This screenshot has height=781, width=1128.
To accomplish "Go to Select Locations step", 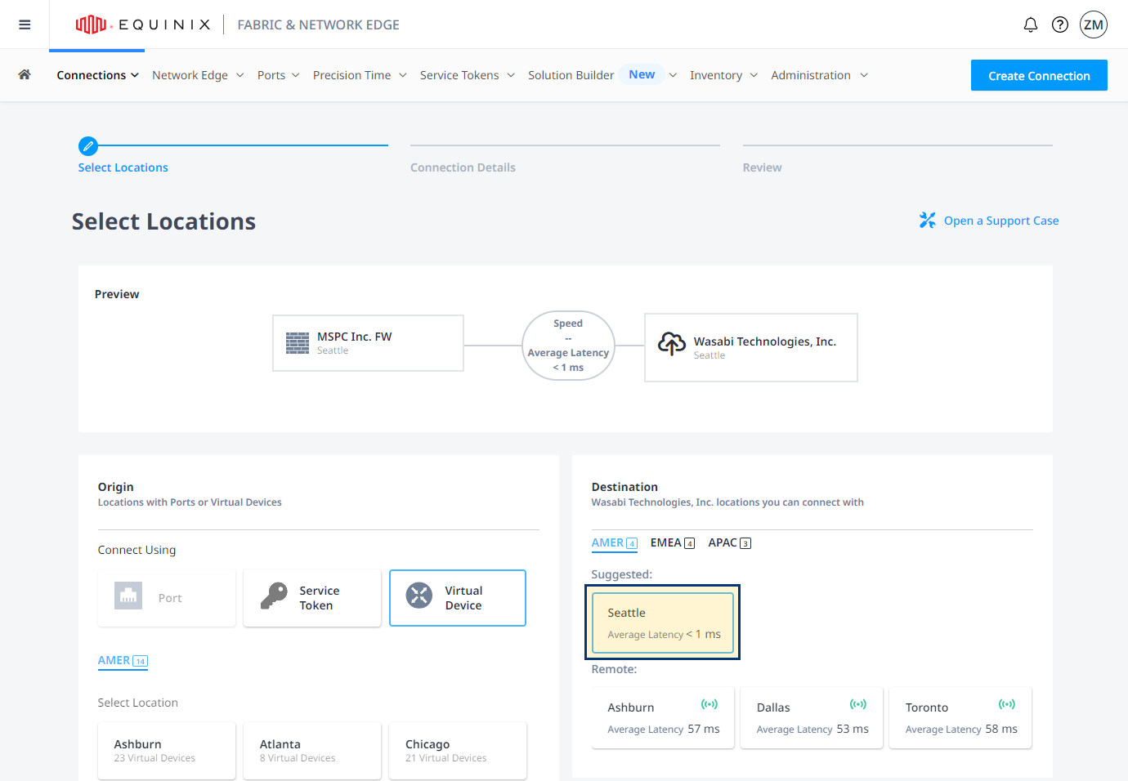I will click(x=123, y=167).
